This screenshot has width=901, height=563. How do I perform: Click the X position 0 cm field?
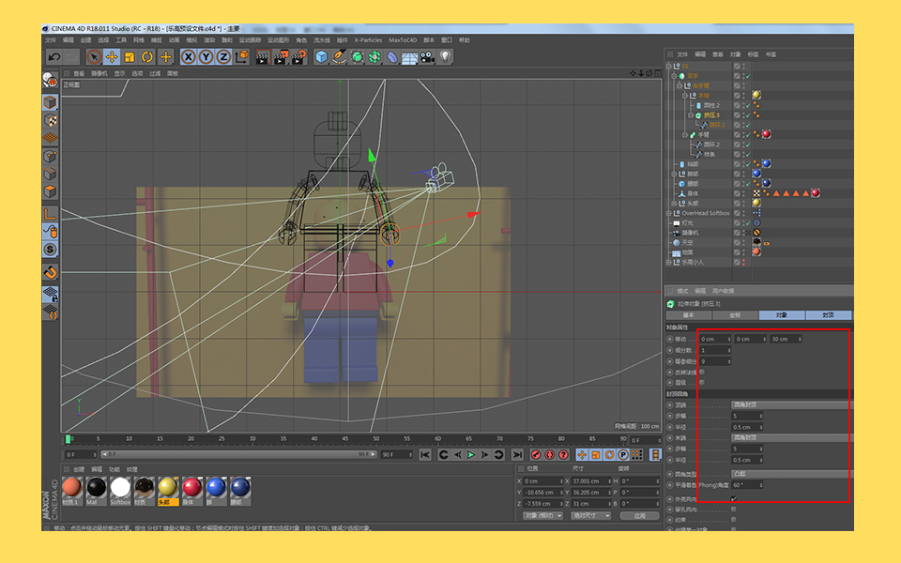pyautogui.click(x=543, y=480)
